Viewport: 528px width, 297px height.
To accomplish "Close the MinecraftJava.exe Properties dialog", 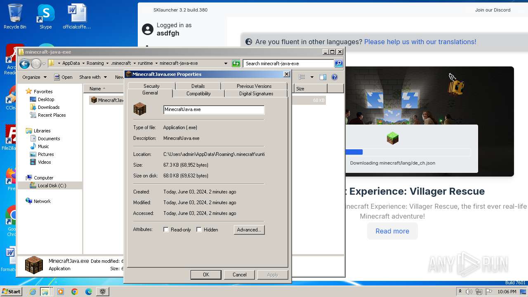I will click(286, 74).
